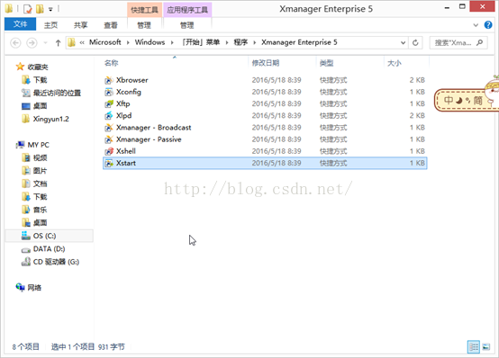The height and width of the screenshot is (358, 499).
Task: Open recent locations dropdown arrow
Action: (46, 42)
